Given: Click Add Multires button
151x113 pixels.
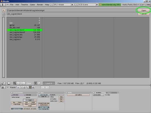Looking at the screenshot, I should coord(78,95).
